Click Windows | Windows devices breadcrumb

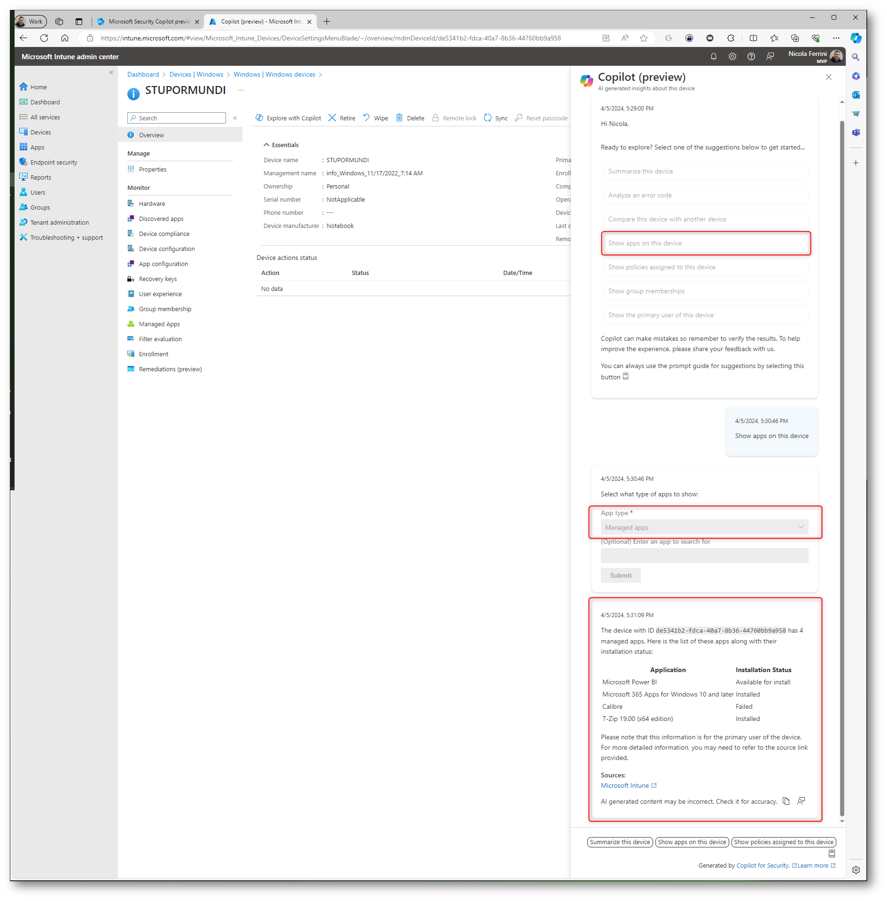point(274,74)
